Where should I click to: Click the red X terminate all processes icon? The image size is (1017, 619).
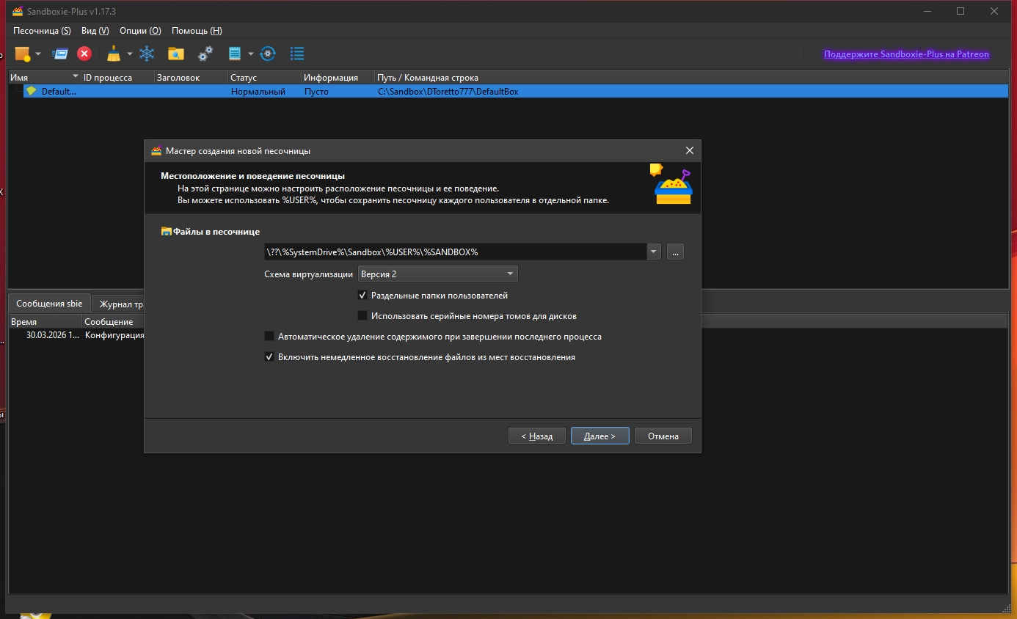point(84,54)
